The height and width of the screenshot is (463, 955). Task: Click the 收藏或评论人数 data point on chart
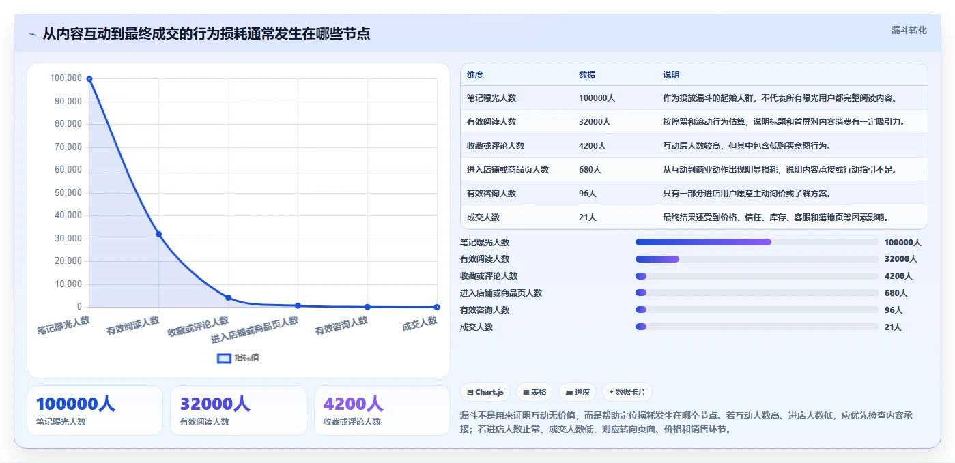[x=229, y=297]
